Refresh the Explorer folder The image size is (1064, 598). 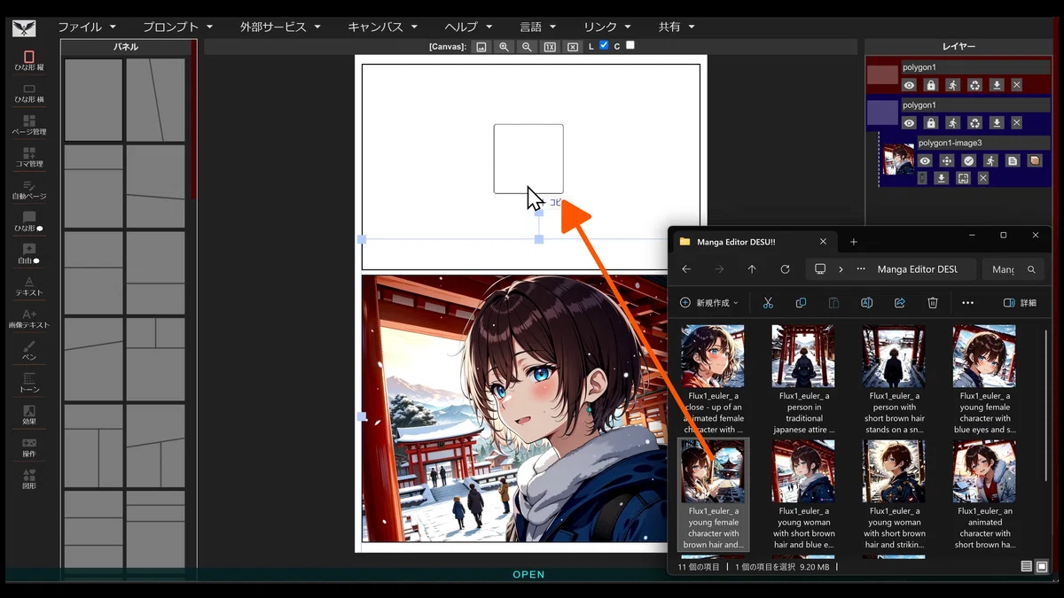[x=785, y=269]
